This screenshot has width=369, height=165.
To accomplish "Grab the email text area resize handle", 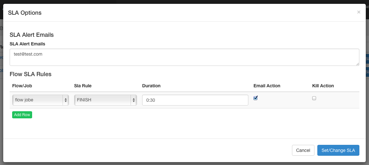I will coord(357,64).
